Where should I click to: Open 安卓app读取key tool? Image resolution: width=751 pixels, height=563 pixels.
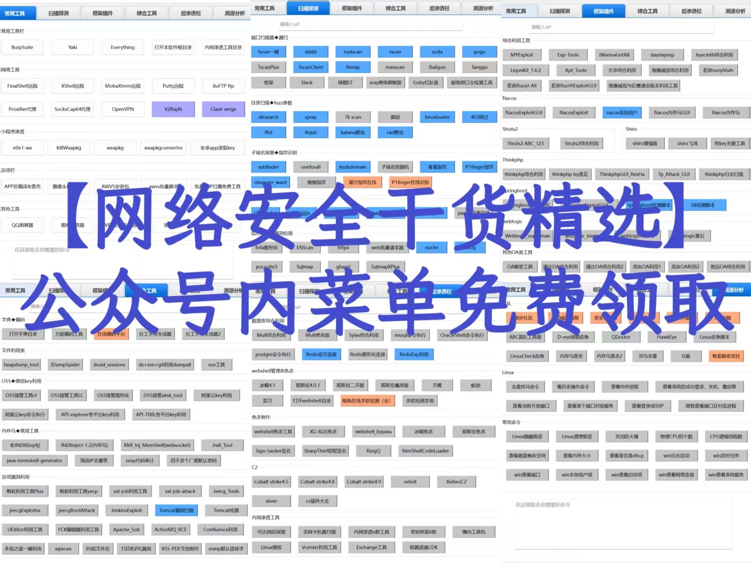click(217, 148)
